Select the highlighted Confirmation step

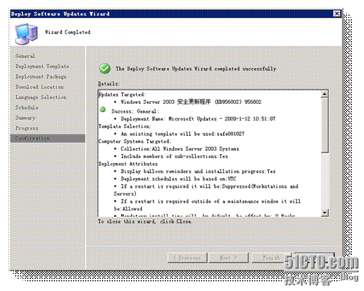click(48, 138)
